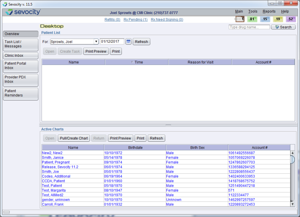Open the provider dropdown showing Sprowls, Joel

pos(96,41)
